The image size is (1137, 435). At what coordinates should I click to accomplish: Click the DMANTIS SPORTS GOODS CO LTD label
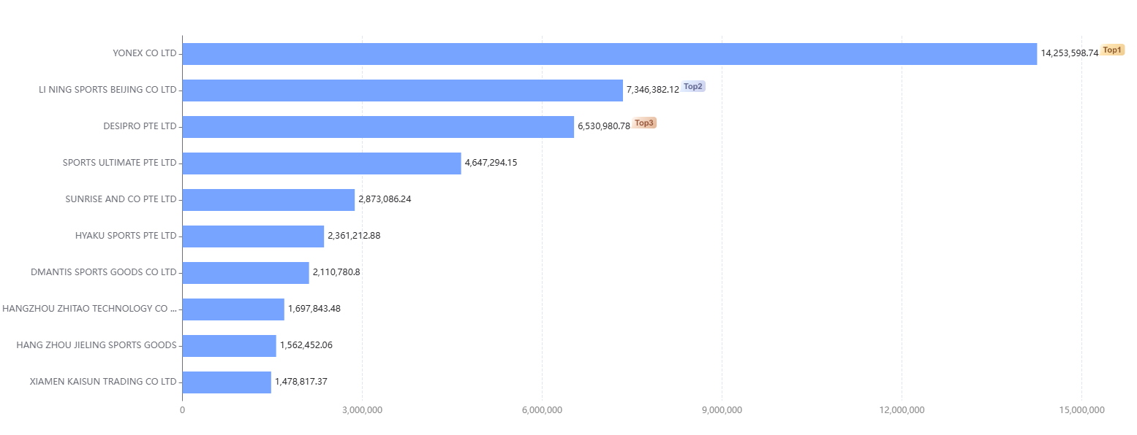104,272
